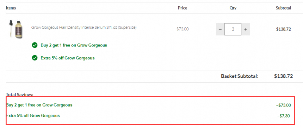Click the item subtotal $138.72 in product row
This screenshot has height=128, width=303.
click(x=284, y=29)
